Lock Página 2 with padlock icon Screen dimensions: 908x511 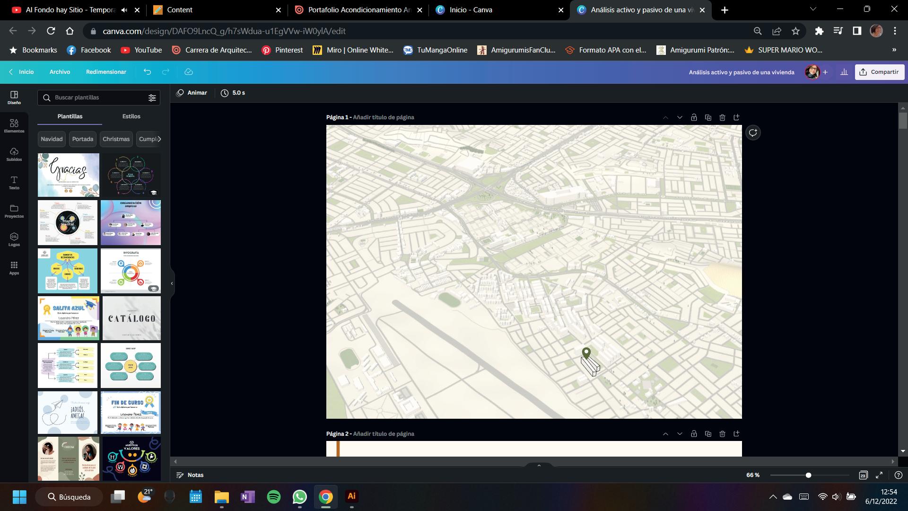click(x=694, y=434)
